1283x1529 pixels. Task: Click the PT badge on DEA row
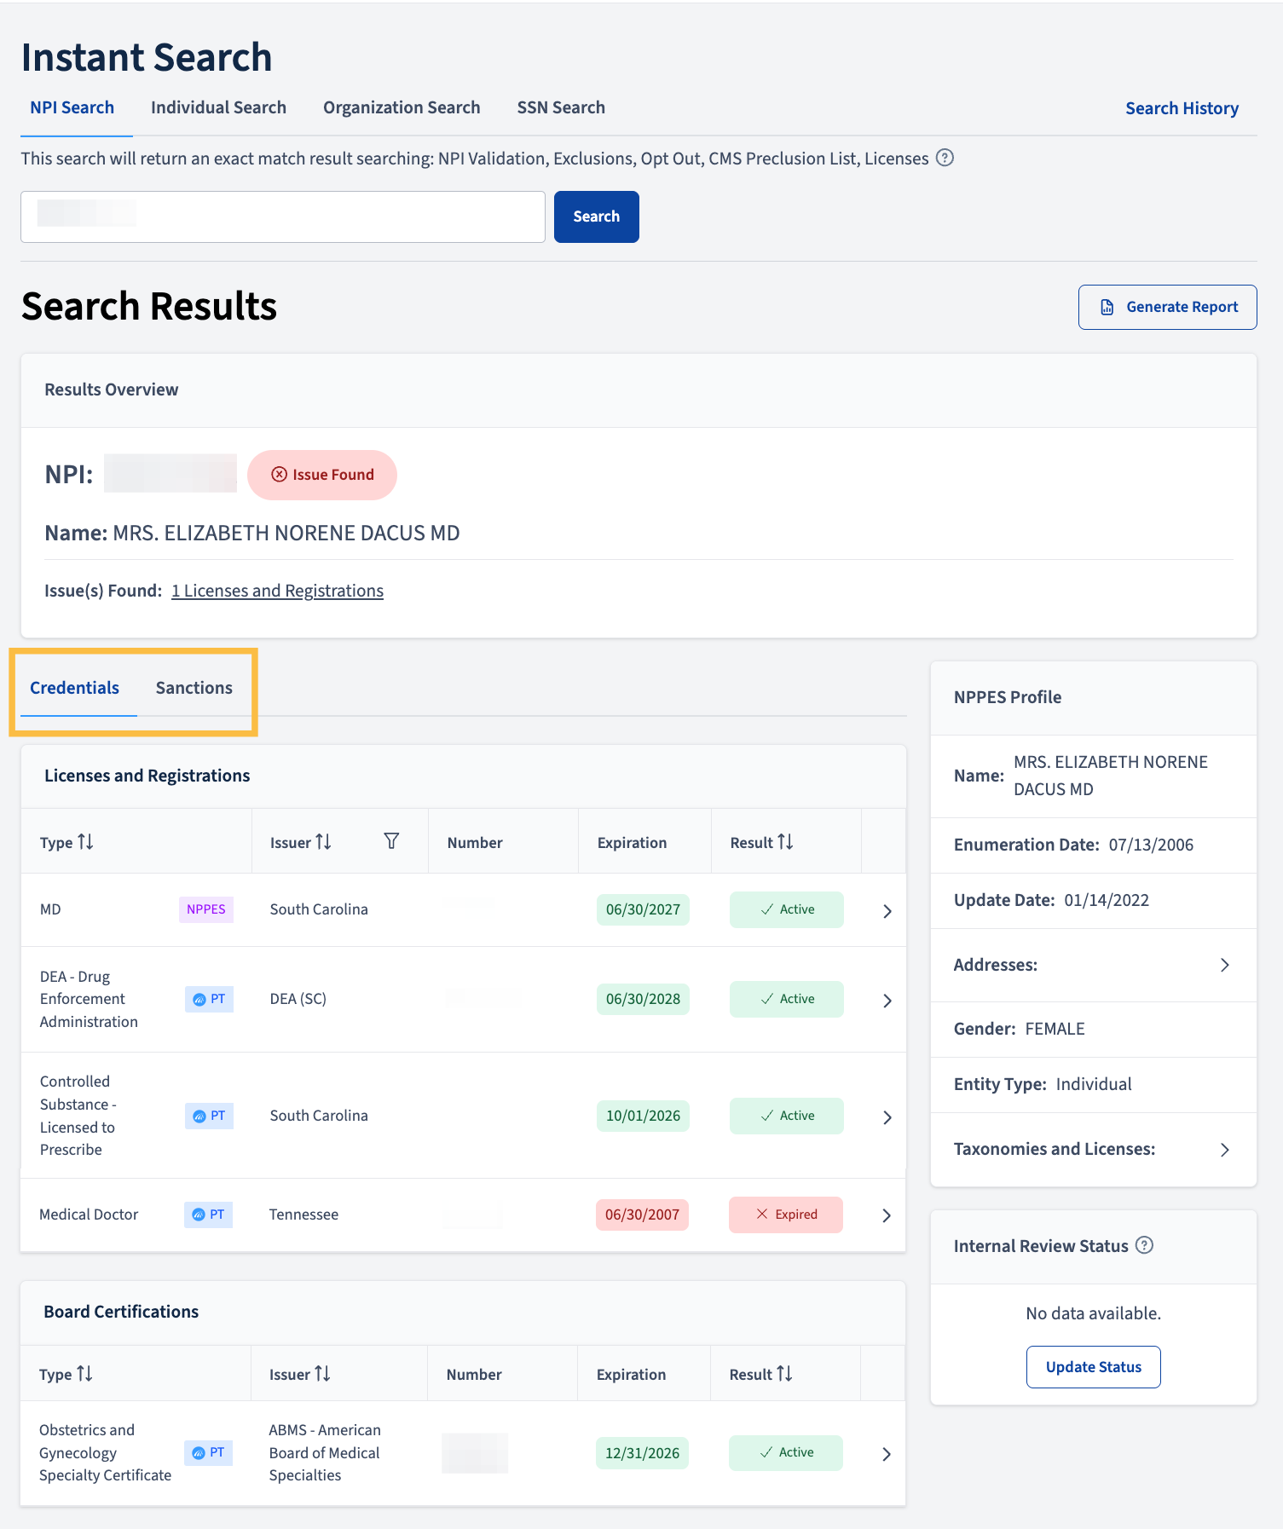click(209, 999)
